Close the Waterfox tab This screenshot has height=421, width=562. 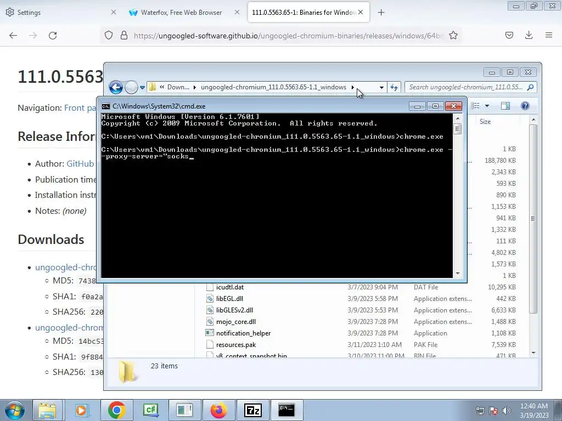(237, 12)
